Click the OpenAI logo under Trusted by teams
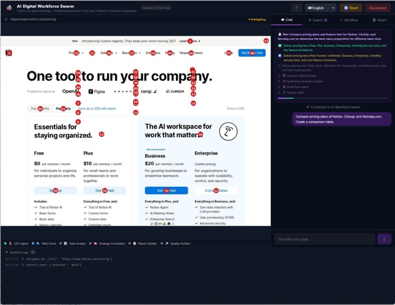The height and width of the screenshot is (305, 395). 71,91
